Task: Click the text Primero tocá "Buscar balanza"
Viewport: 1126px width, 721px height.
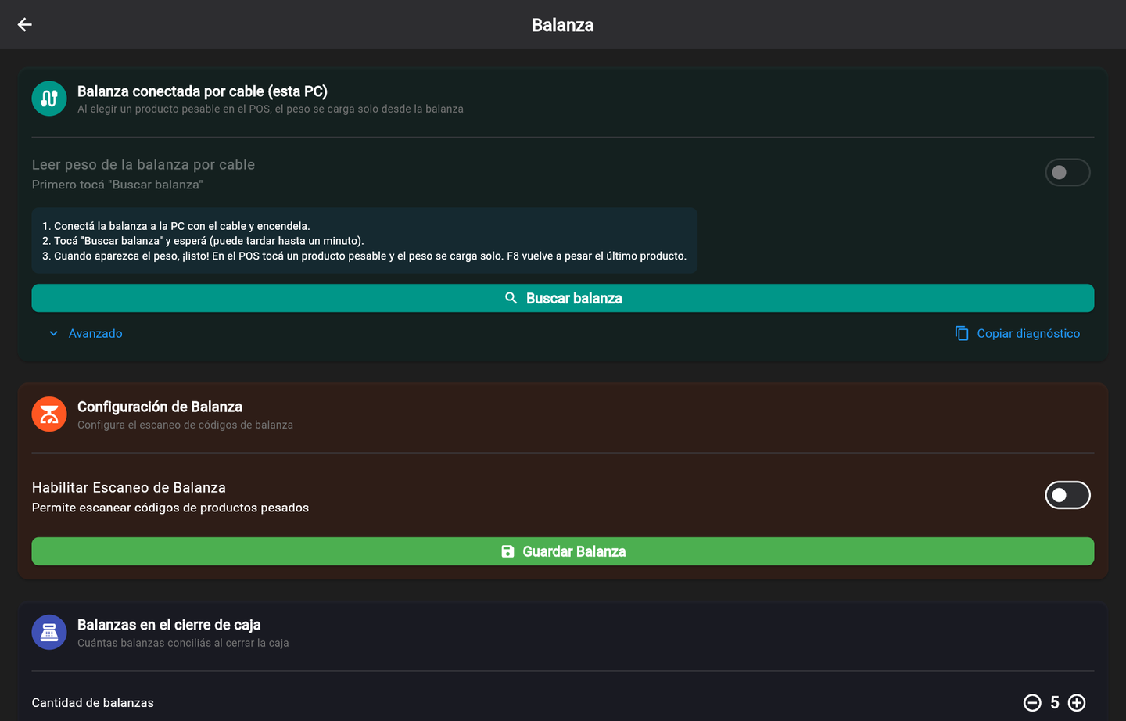Action: click(117, 185)
